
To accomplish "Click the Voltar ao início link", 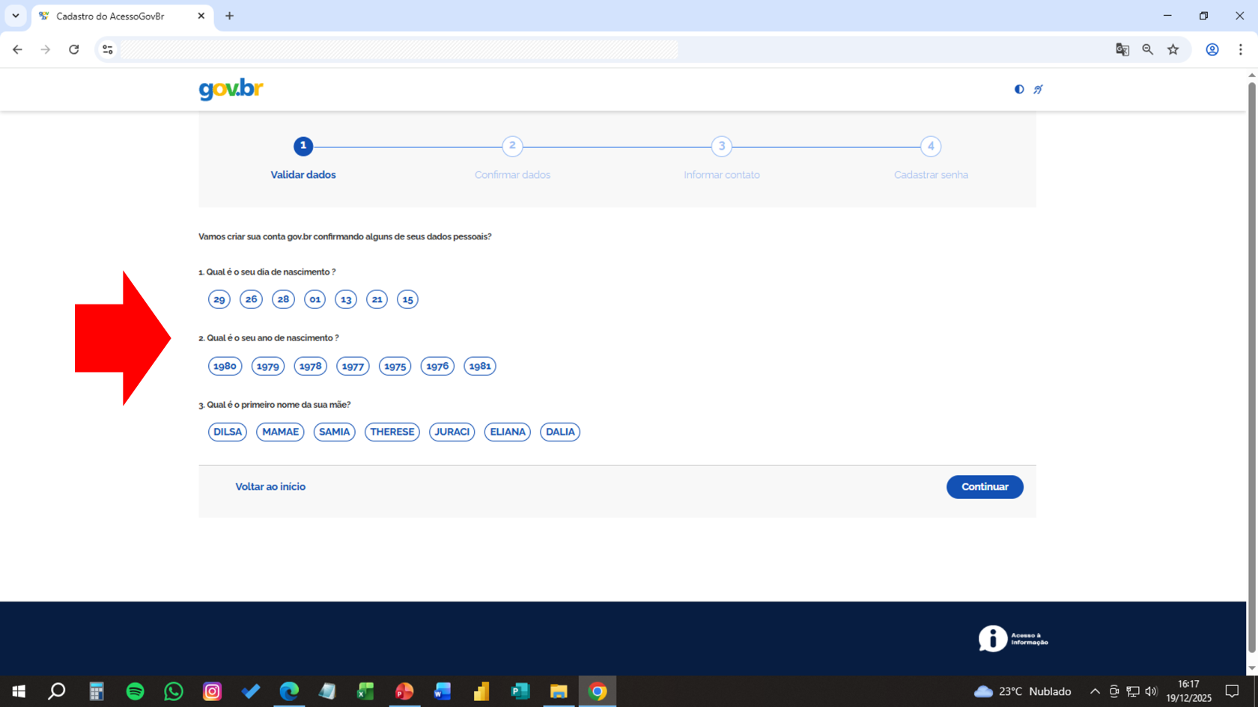I will 270,486.
